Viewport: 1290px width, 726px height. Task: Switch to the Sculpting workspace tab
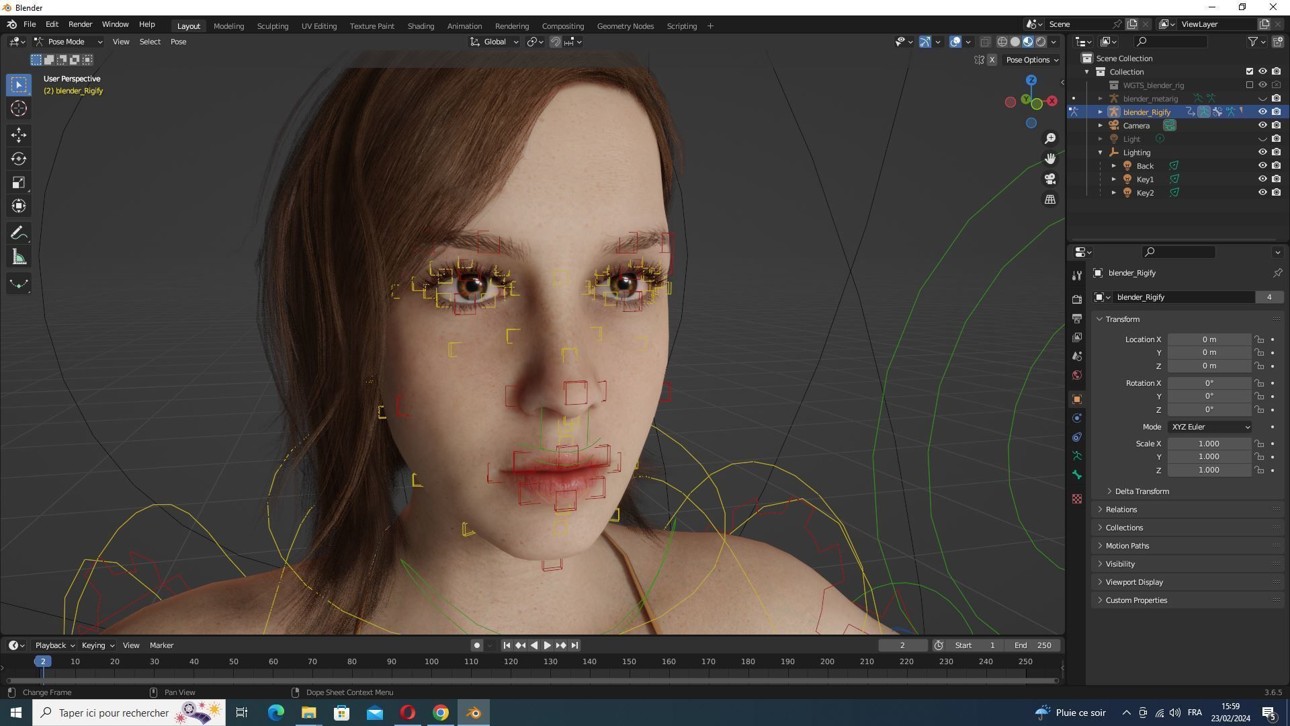[x=272, y=26]
